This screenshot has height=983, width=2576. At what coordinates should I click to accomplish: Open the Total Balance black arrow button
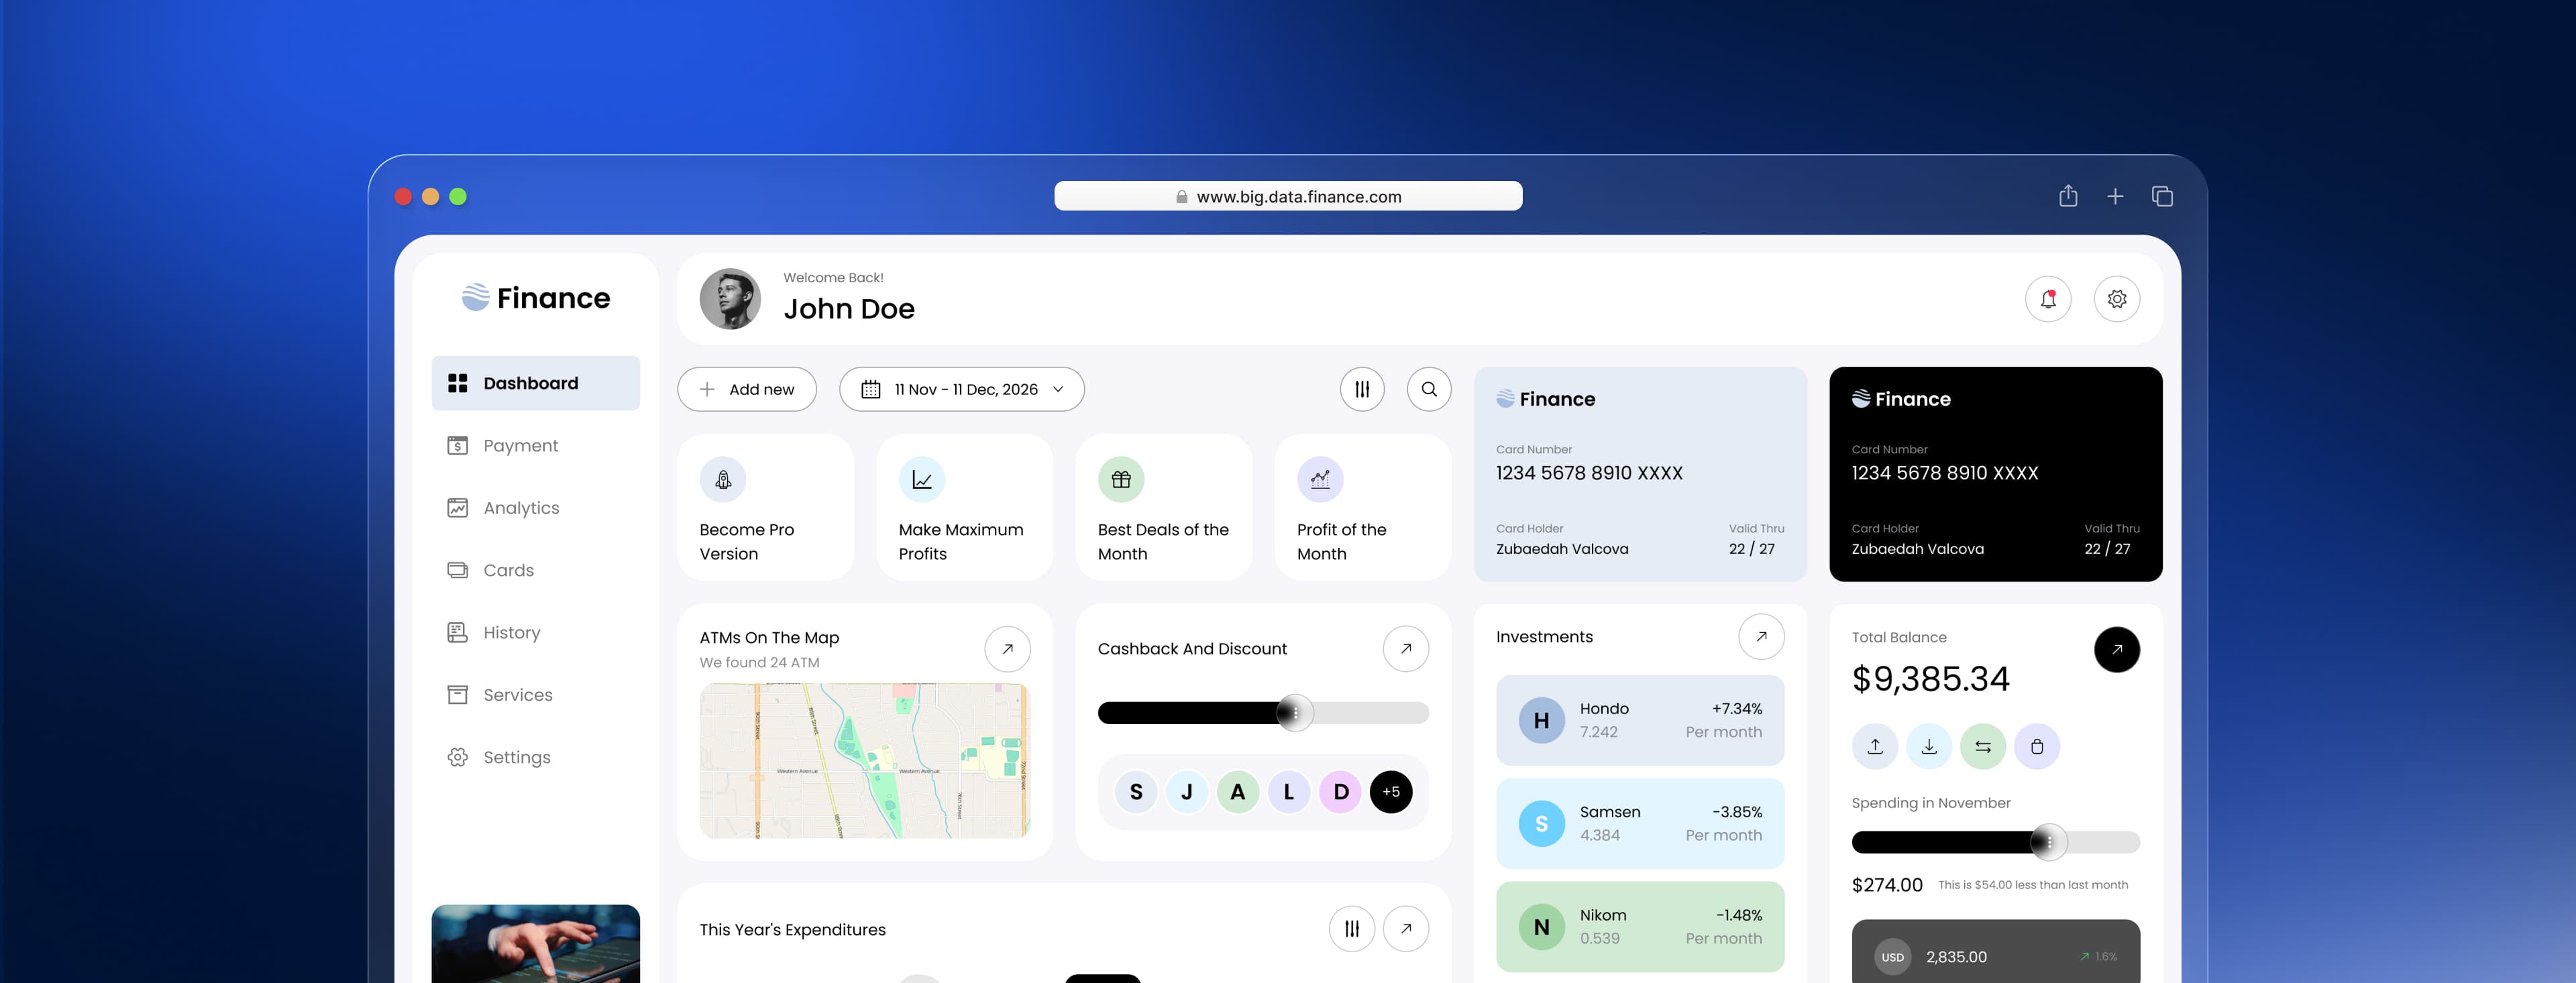[2117, 650]
